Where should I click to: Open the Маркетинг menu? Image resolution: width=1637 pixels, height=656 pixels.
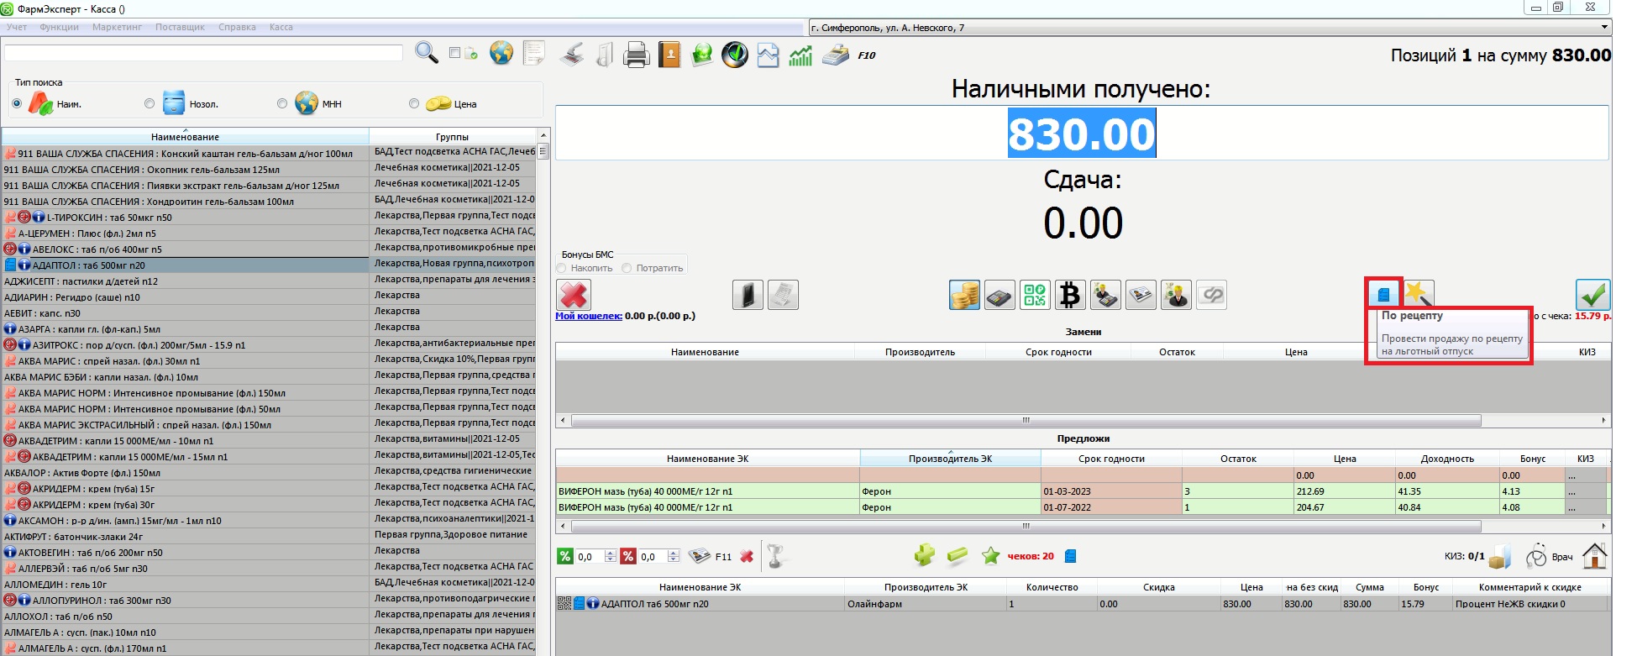[x=117, y=27]
